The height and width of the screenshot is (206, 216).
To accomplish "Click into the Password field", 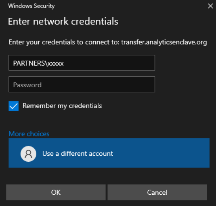I will pyautogui.click(x=82, y=84).
